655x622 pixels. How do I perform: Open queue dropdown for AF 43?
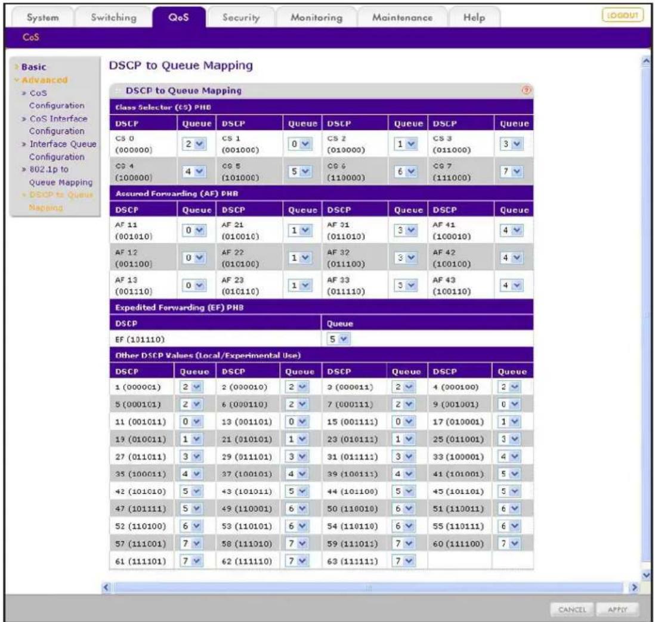click(511, 286)
